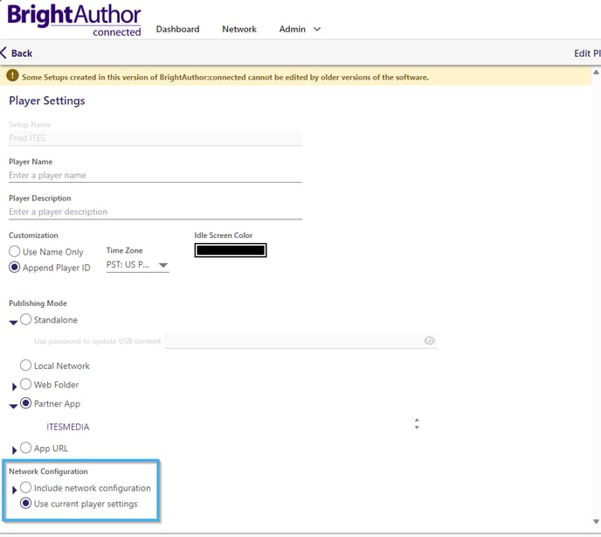The height and width of the screenshot is (537, 601).
Task: Click the BrightAuthor connected logo
Action: point(74,20)
